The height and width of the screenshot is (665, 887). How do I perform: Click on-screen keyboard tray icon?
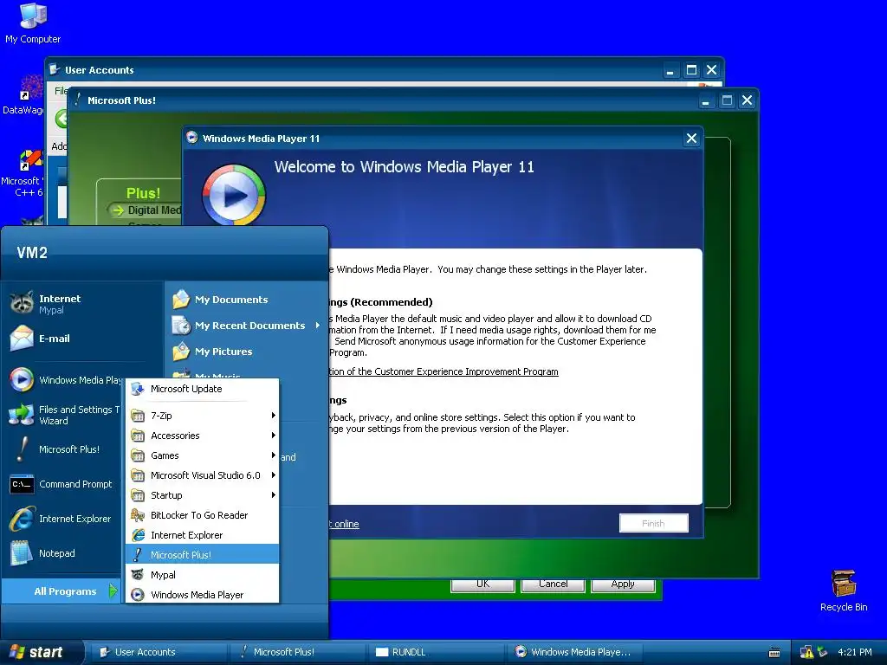point(774,653)
